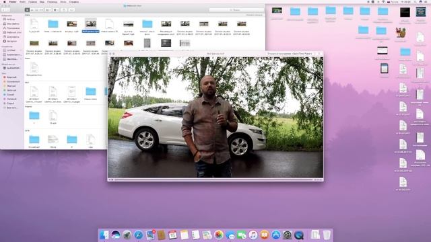This screenshot has width=431, height=242.
Task: Select Applications (Программы) in Finder sidebar
Action: tap(11, 28)
